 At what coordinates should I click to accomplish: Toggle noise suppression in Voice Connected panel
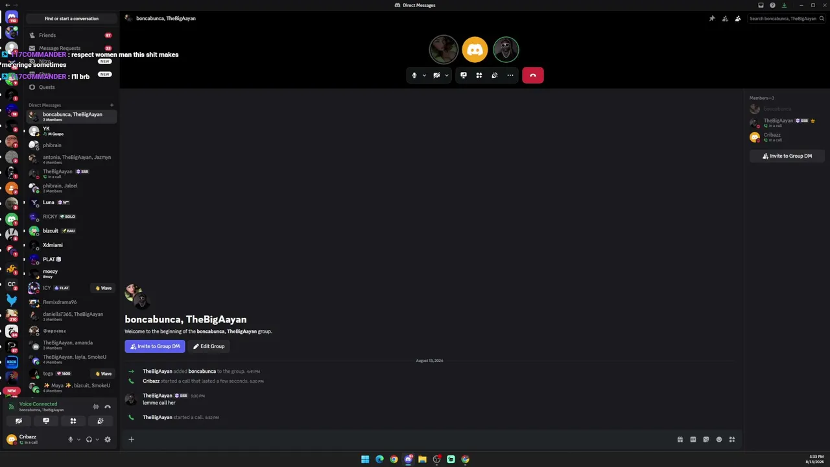point(96,407)
